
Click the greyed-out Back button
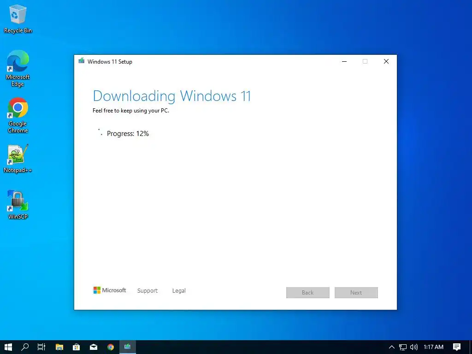coord(307,293)
